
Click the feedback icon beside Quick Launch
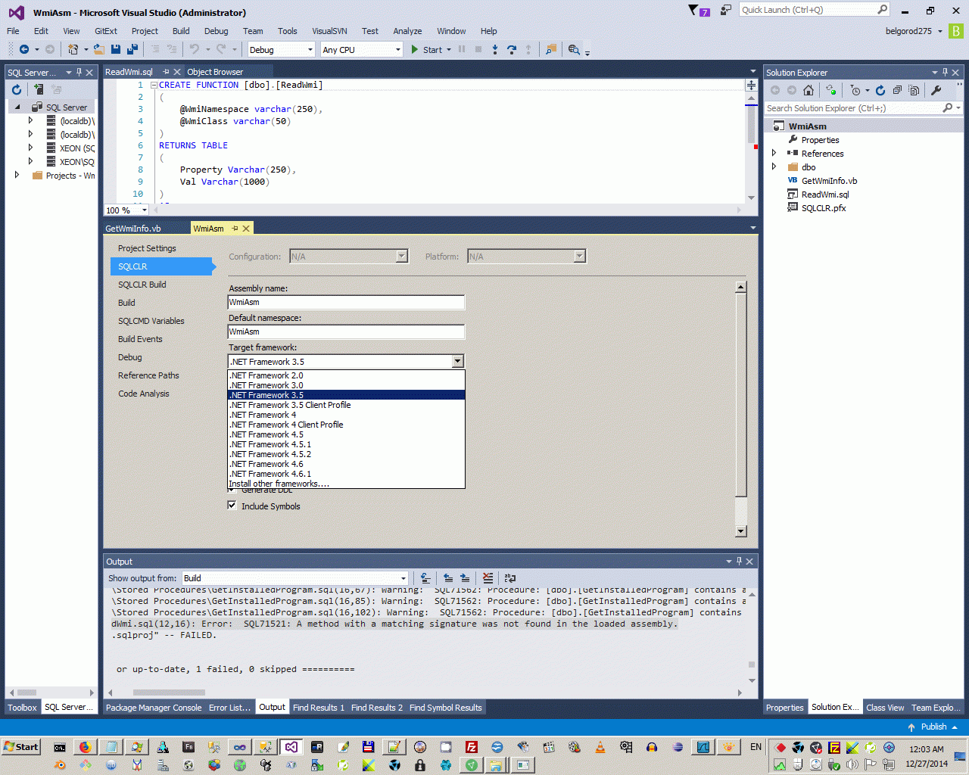tap(726, 10)
